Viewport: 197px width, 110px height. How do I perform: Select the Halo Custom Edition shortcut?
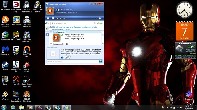38,7
